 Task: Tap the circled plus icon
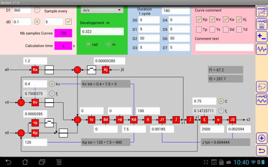pyautogui.click(x=261, y=138)
